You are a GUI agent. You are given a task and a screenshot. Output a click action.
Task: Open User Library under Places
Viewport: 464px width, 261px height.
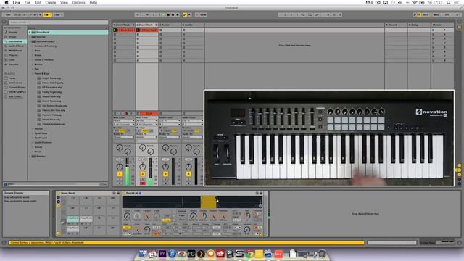click(15, 83)
